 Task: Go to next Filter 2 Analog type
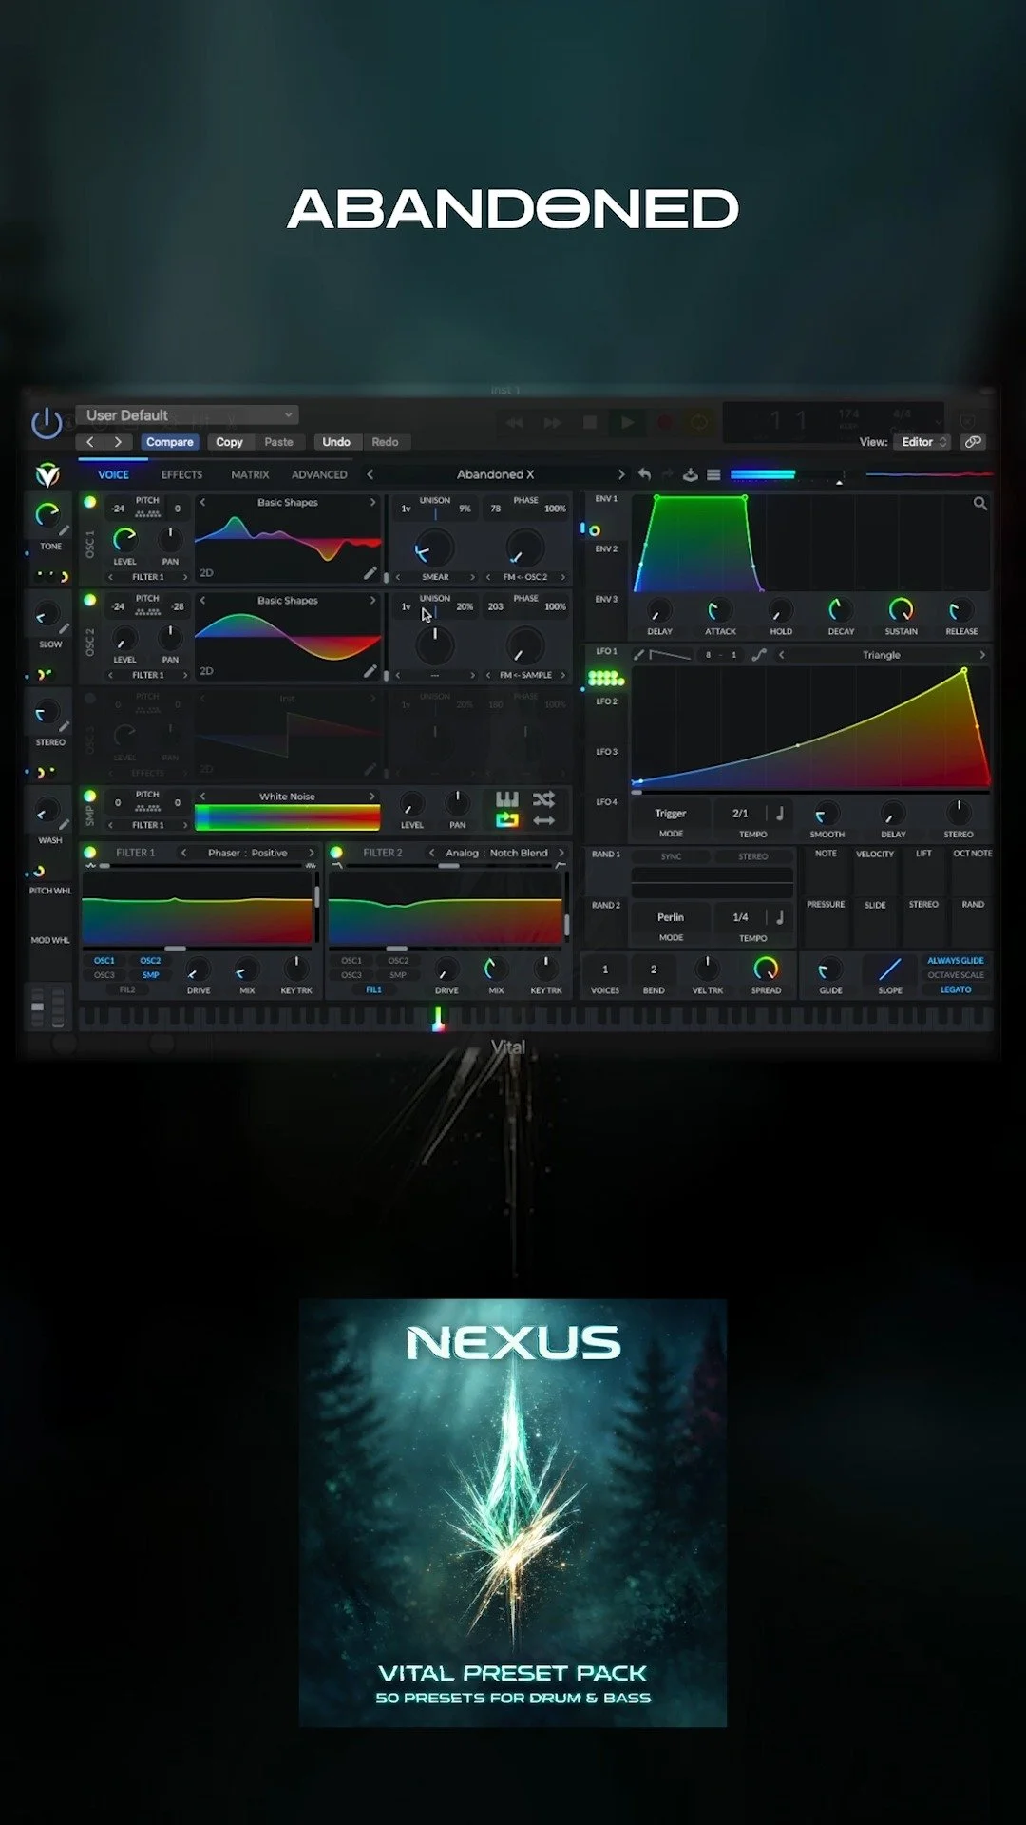coord(560,853)
